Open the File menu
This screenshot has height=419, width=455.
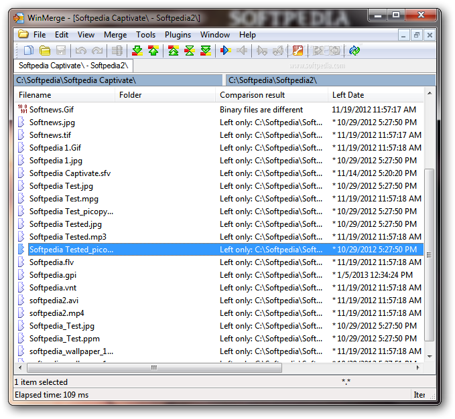(40, 35)
